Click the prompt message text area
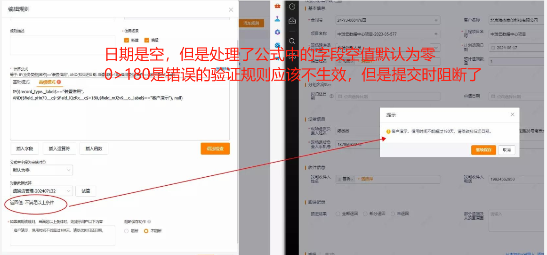The image size is (547, 255). [63, 235]
